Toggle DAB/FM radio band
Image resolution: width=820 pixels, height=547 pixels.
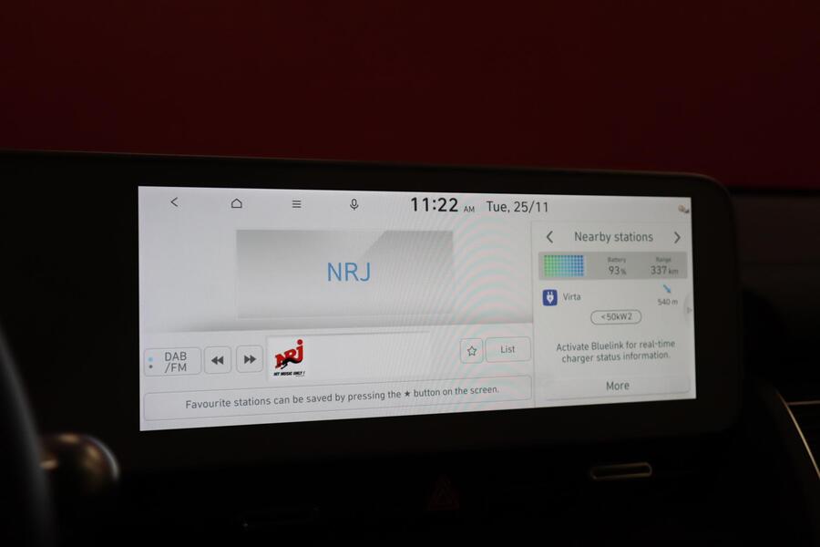(173, 361)
